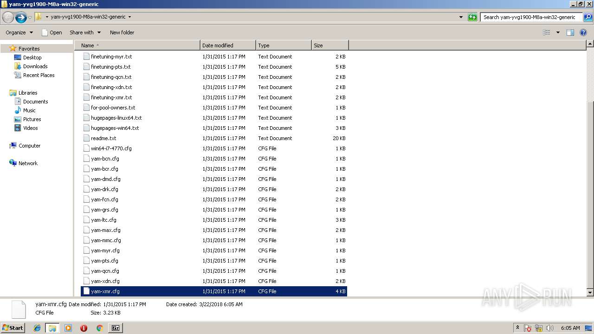Click the search box input field
This screenshot has width=594, height=334.
coord(532,17)
